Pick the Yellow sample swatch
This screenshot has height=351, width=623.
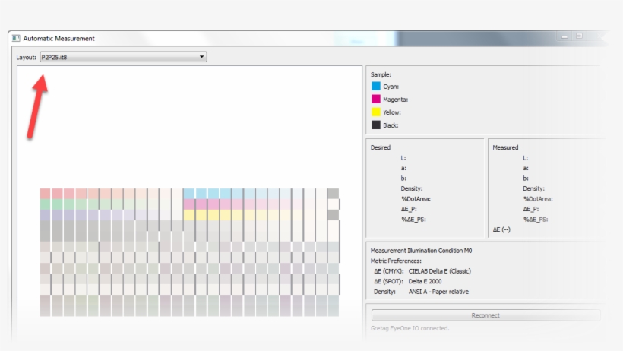point(376,112)
